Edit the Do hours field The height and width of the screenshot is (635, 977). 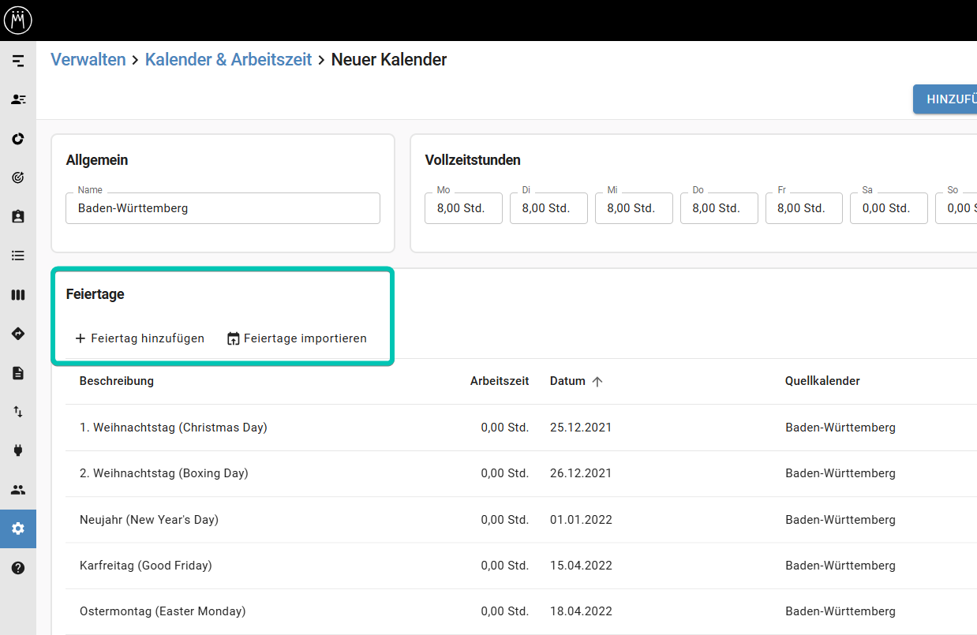[x=719, y=208]
